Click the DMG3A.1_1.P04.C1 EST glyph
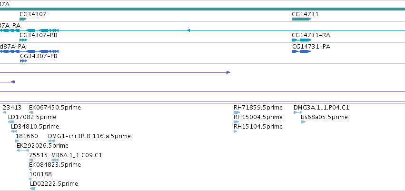This screenshot has height=191, width=405. (x=298, y=112)
